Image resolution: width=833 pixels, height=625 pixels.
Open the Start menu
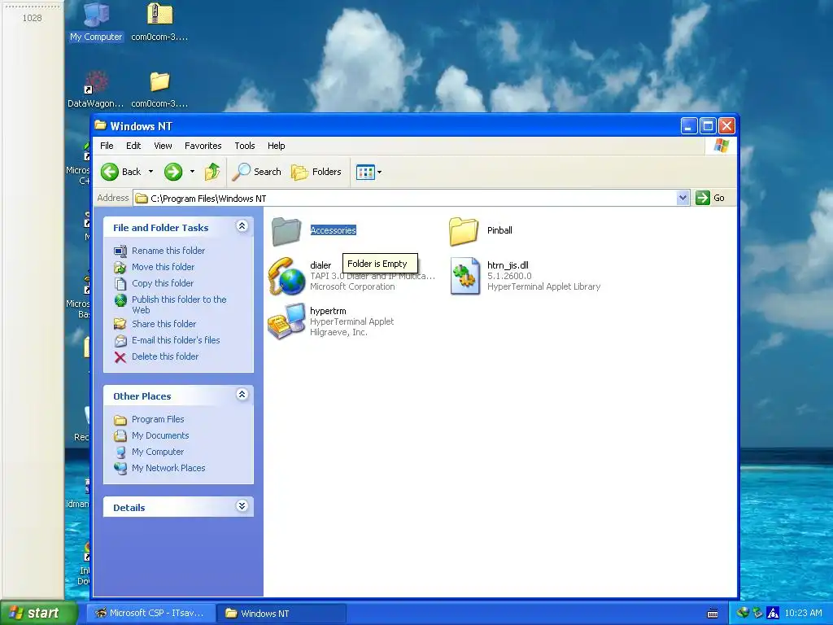point(38,614)
